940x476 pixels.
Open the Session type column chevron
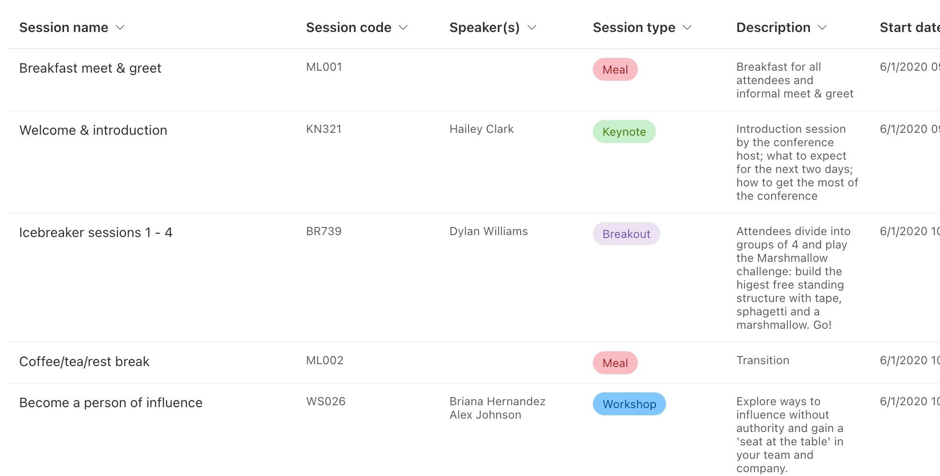click(x=687, y=28)
